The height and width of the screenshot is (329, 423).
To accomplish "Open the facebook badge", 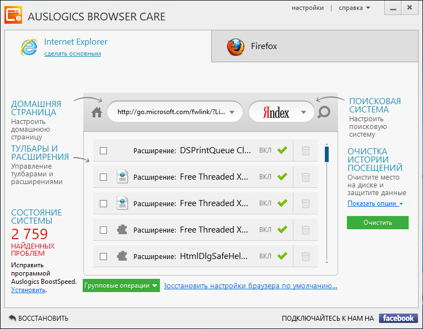I will (398, 318).
